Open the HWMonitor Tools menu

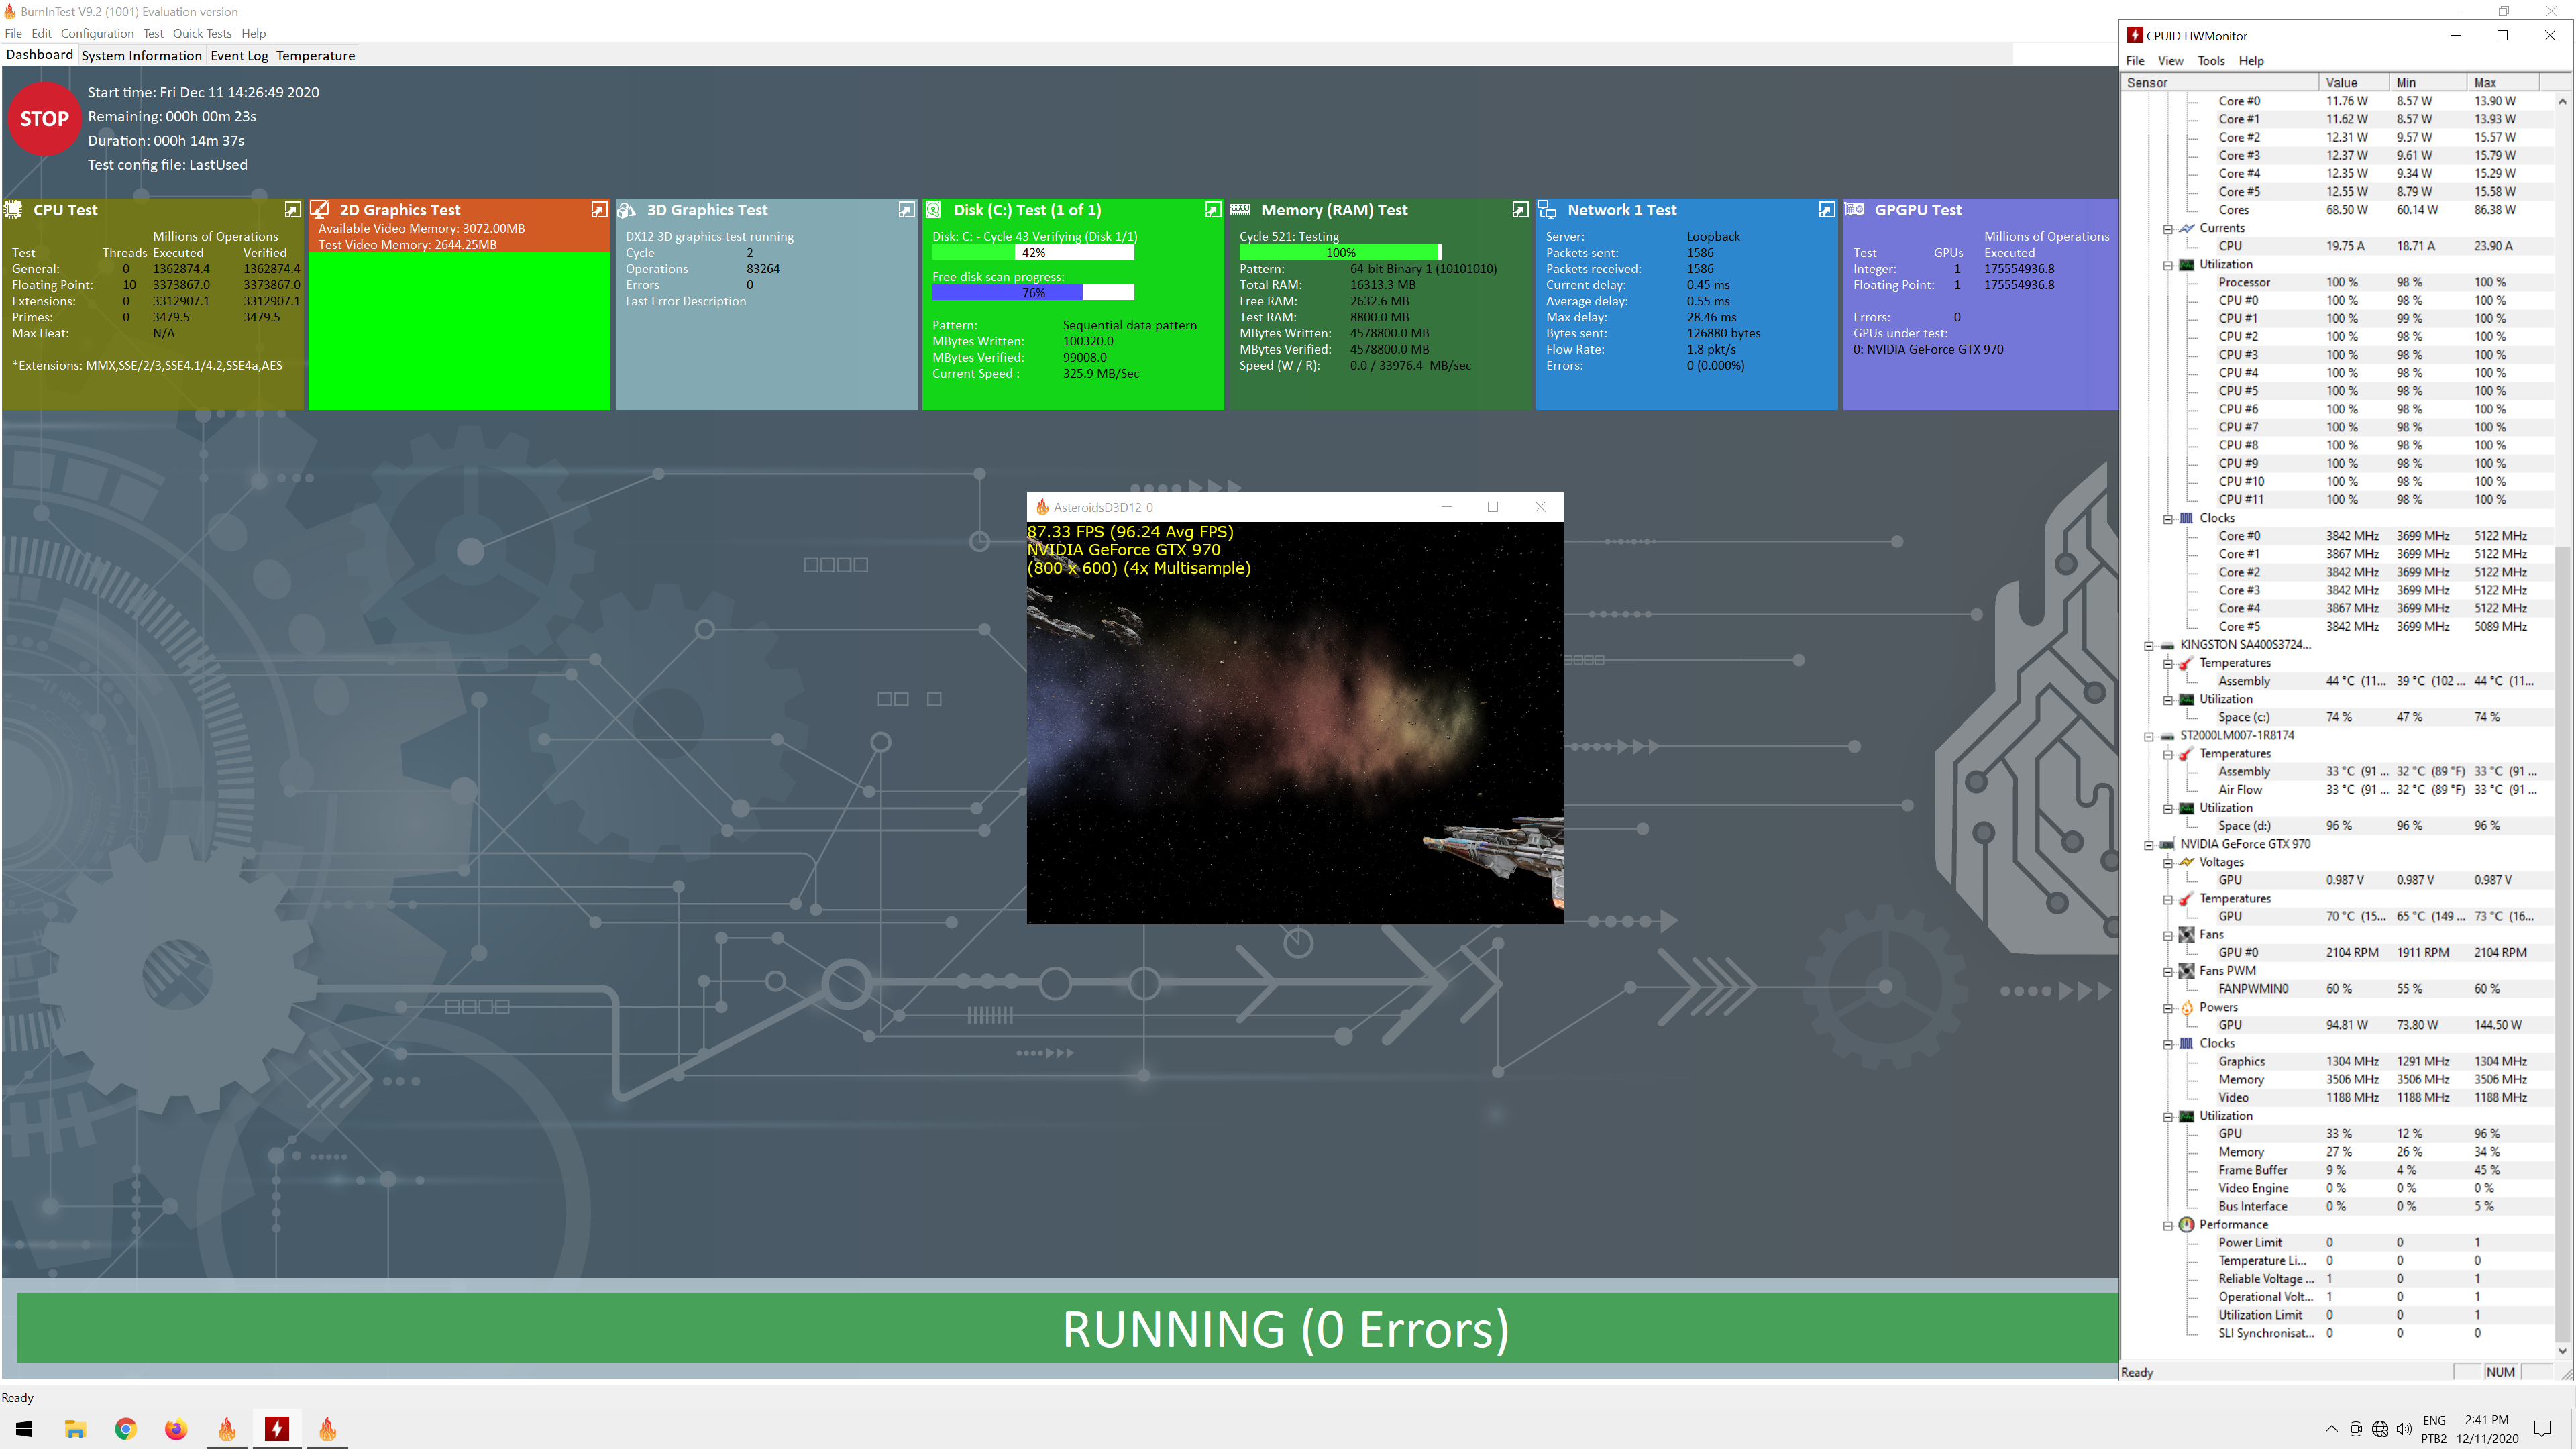[2211, 61]
